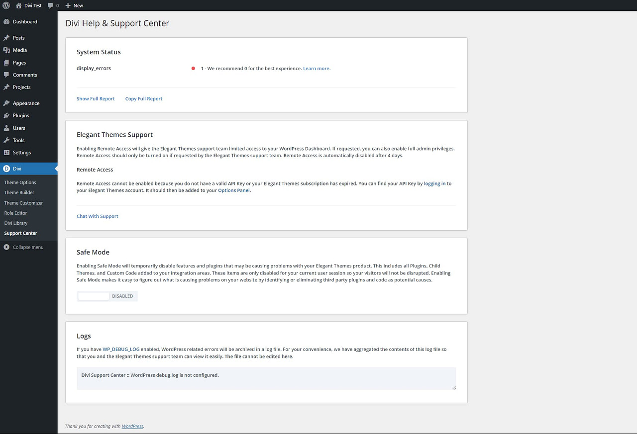This screenshot has width=637, height=434.
Task: Open Dashboard via its gauge icon
Action: 6,22
